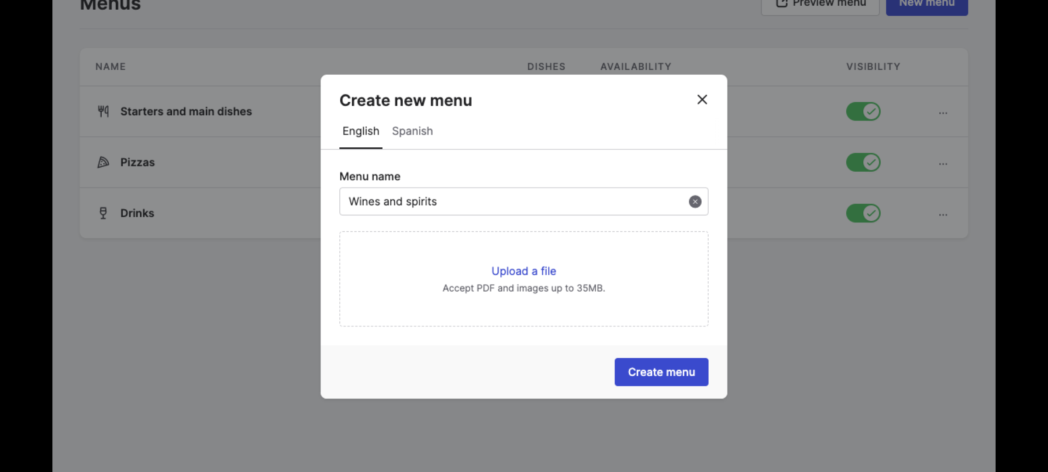Clear the Menu name text field
The width and height of the screenshot is (1048, 472).
pyautogui.click(x=695, y=201)
